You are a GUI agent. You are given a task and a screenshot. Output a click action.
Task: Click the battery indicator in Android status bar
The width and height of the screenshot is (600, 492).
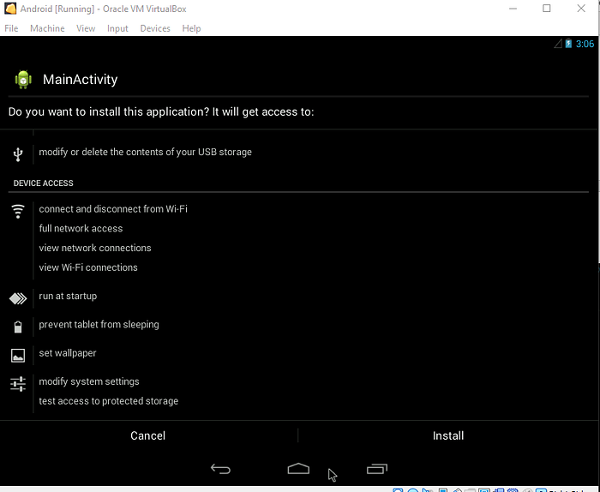click(x=568, y=44)
